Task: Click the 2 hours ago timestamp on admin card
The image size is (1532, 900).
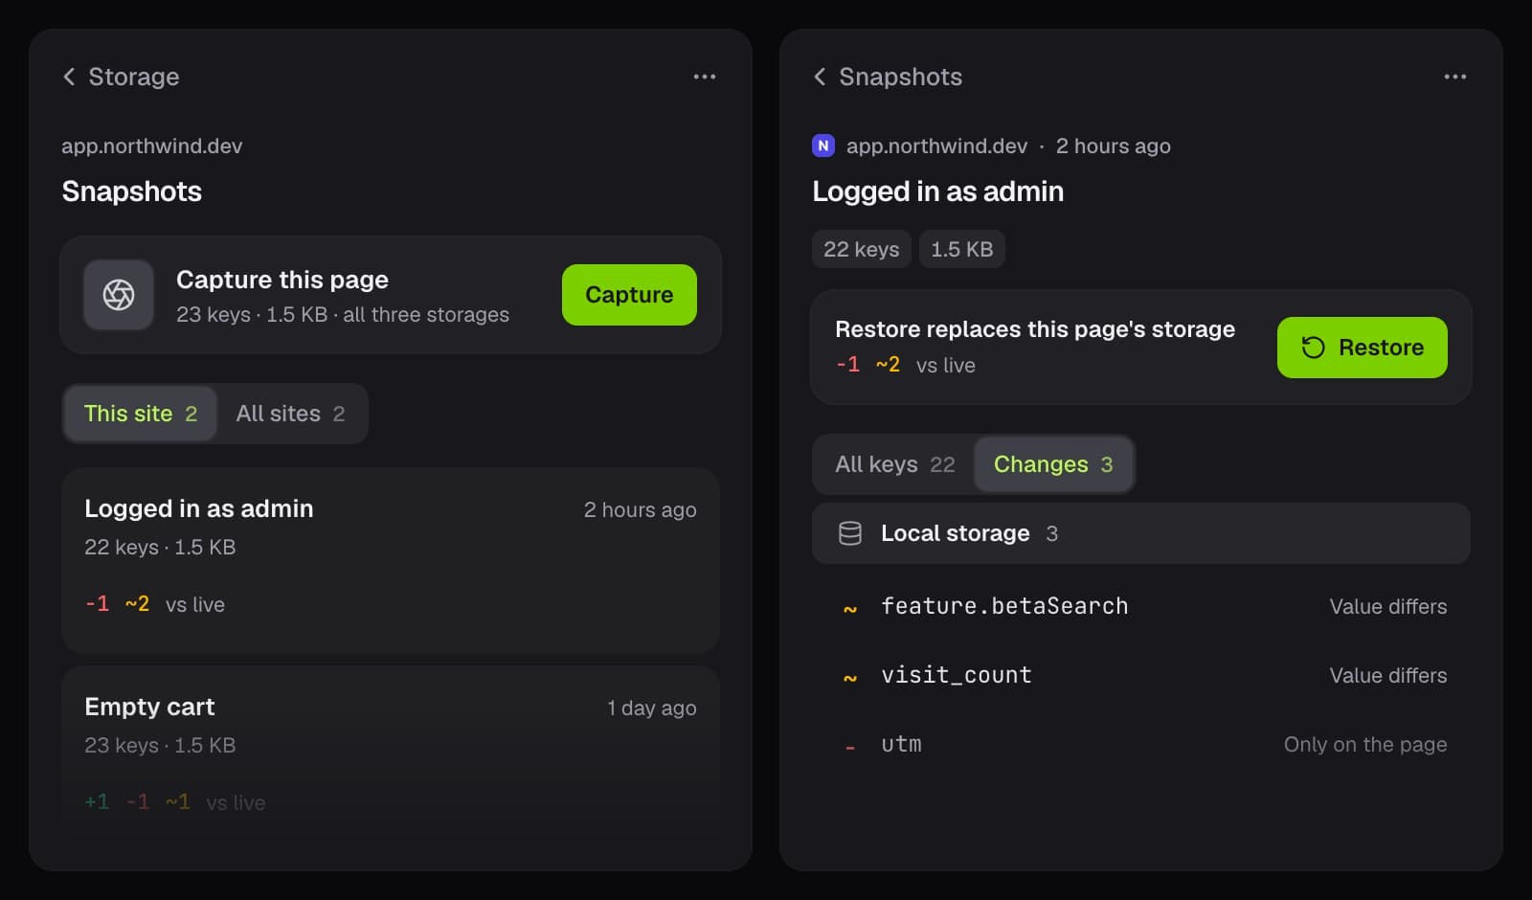Action: (641, 509)
